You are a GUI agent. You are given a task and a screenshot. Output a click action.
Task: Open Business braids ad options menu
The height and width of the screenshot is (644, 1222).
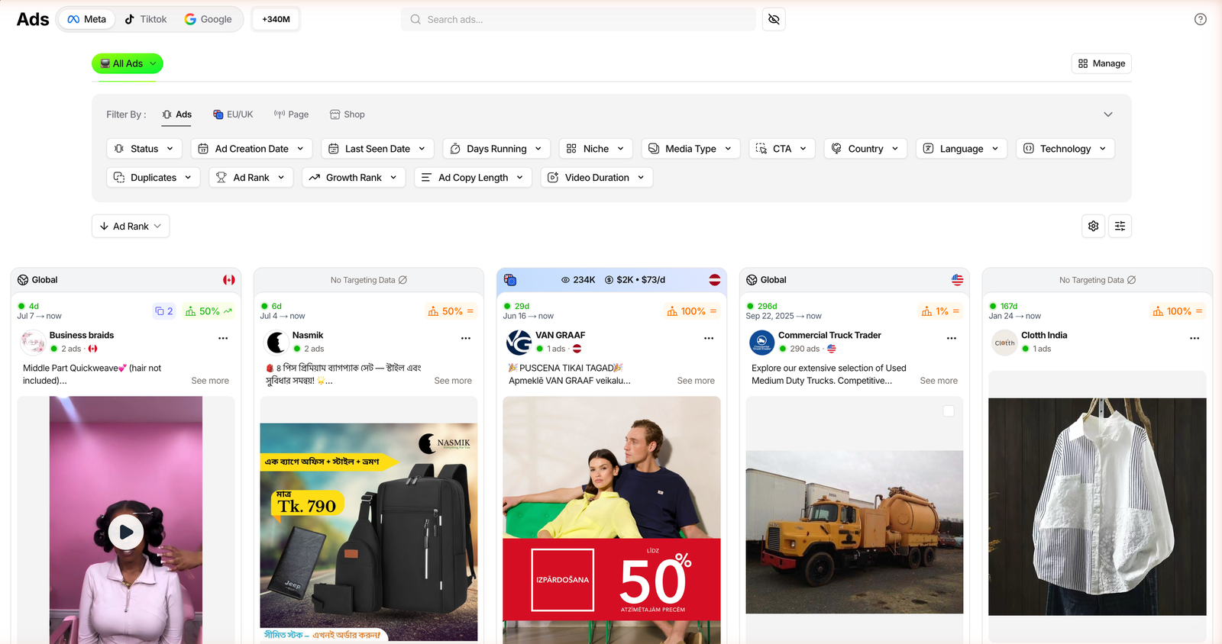pyautogui.click(x=223, y=338)
